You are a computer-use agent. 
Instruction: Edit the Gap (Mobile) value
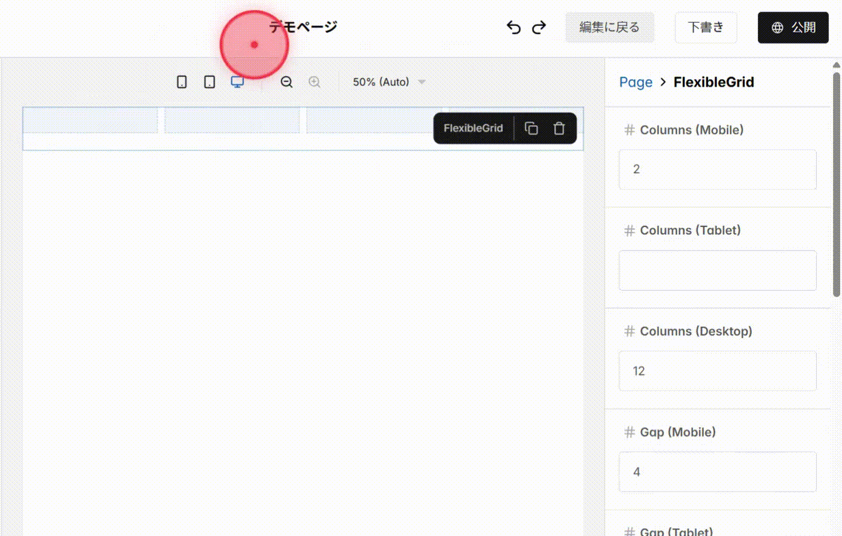point(717,472)
